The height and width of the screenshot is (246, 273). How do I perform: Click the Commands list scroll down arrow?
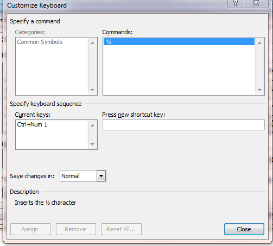(259, 90)
